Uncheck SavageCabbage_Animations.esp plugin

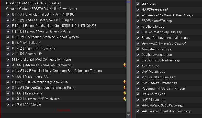click(138, 38)
